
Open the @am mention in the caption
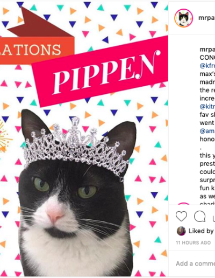[207, 131]
